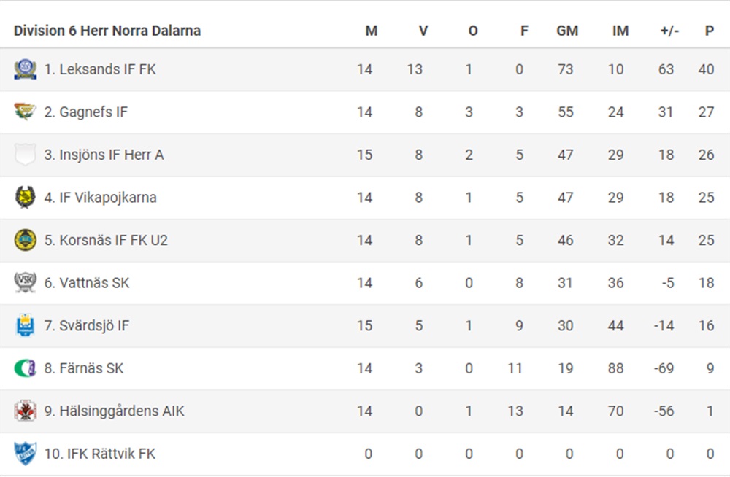730x477 pixels.
Task: Click the Färnäs SK green logo
Action: click(25, 368)
